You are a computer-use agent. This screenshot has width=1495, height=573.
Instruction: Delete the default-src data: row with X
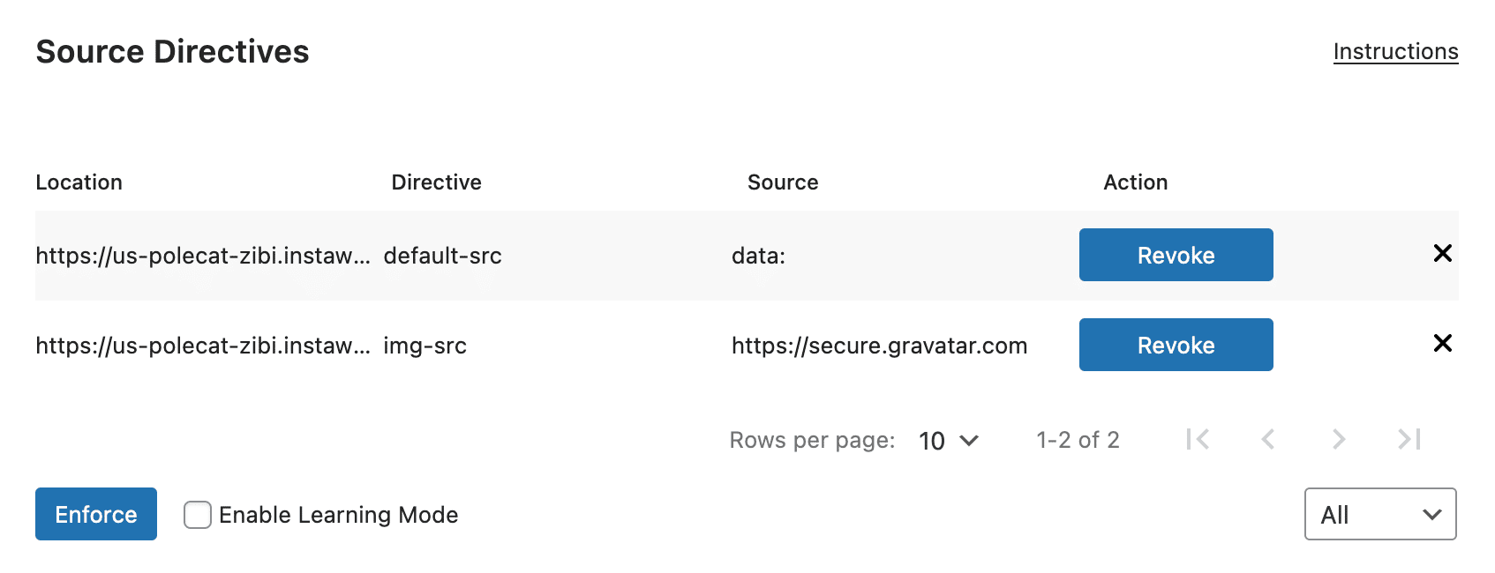click(1442, 254)
